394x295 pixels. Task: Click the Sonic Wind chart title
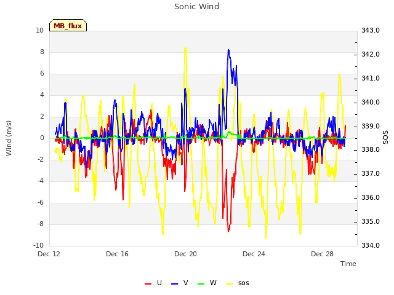[197, 7]
